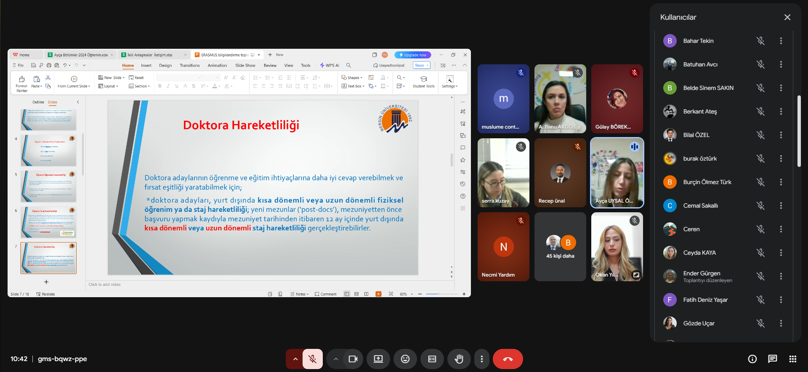Open the activities grid icon
This screenshot has height=372, width=808.
tap(792, 359)
